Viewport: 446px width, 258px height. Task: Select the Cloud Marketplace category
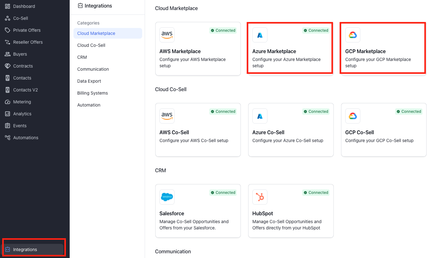click(x=108, y=33)
